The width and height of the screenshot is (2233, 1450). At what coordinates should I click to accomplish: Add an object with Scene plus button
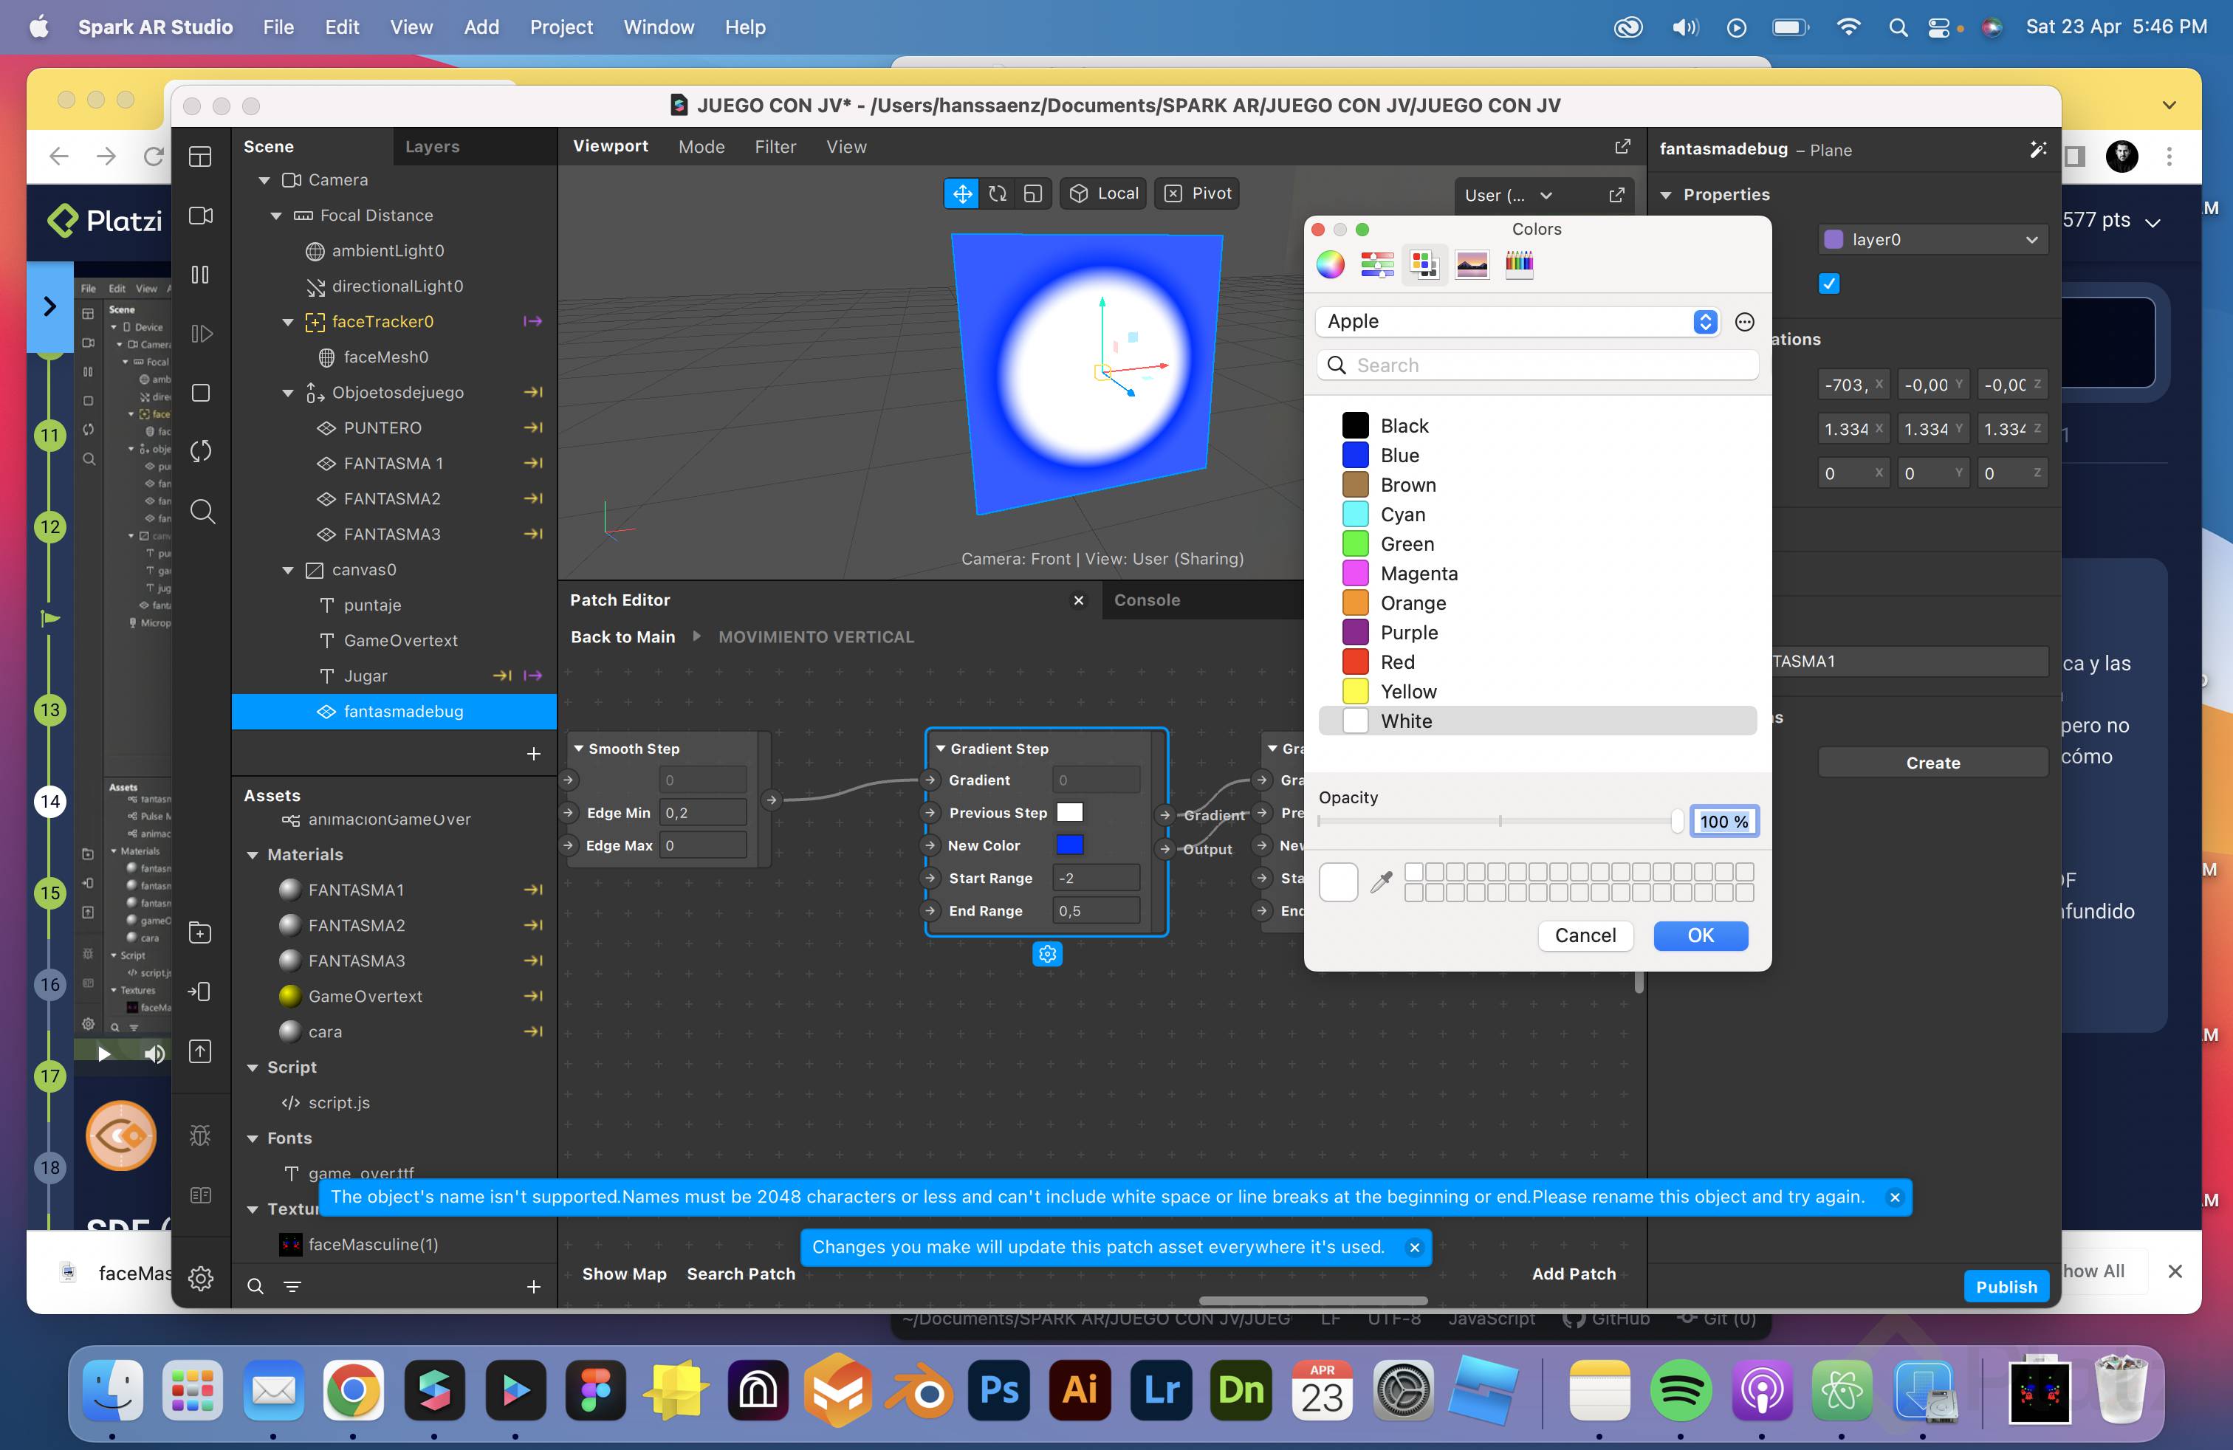(x=533, y=753)
